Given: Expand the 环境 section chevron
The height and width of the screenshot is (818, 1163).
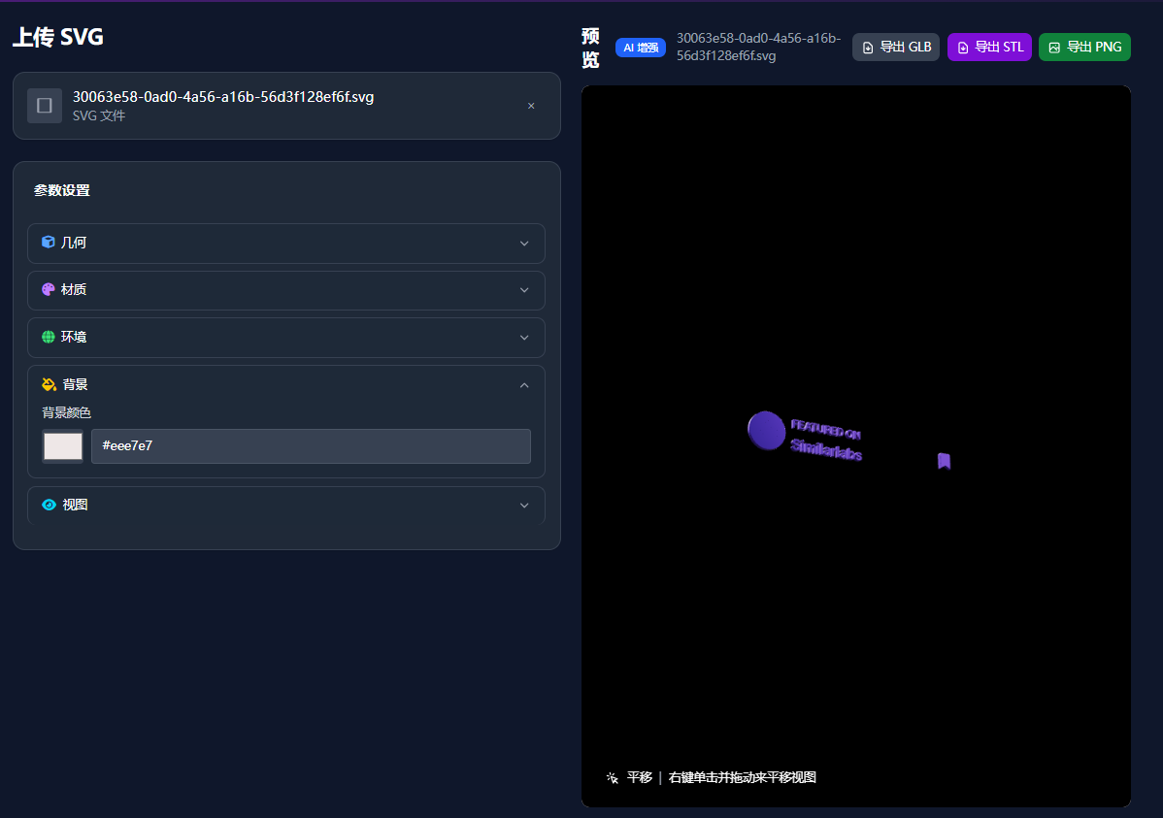Looking at the screenshot, I should coord(524,338).
